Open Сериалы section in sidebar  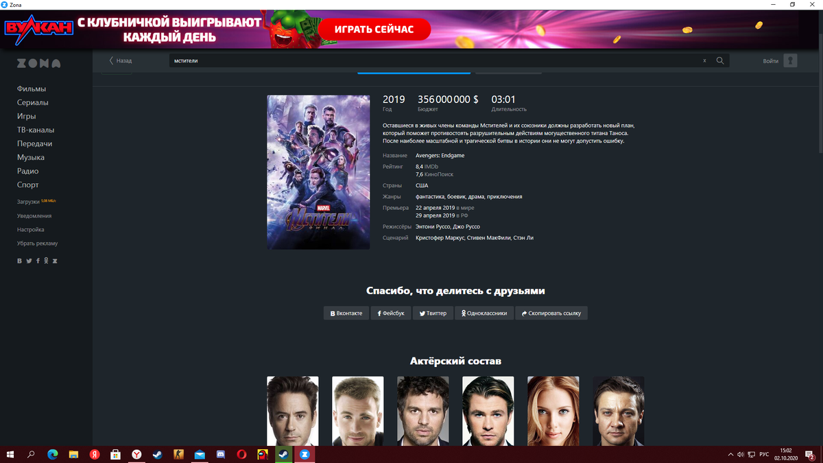click(x=33, y=102)
